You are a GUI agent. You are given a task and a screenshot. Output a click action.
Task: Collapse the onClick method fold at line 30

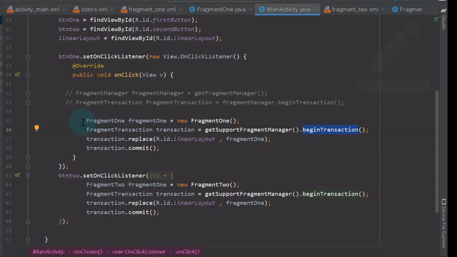(28, 75)
